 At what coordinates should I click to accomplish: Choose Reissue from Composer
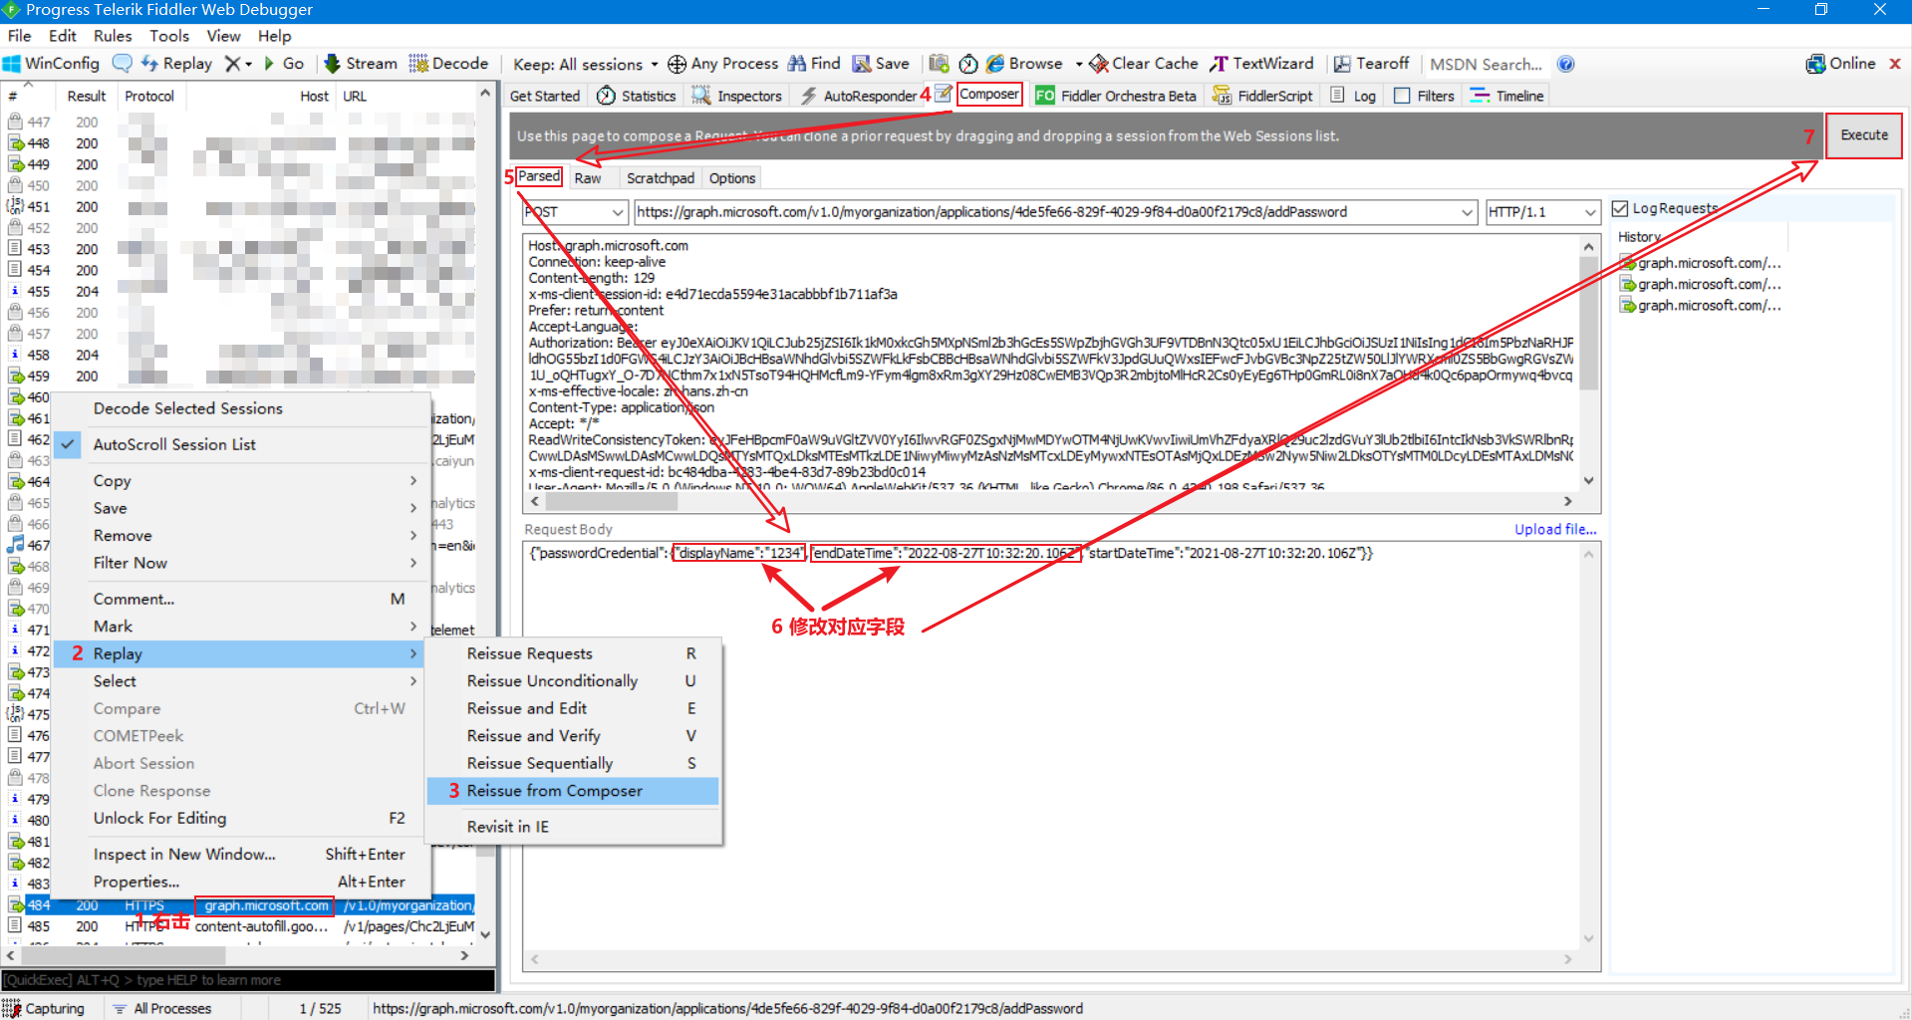click(573, 791)
